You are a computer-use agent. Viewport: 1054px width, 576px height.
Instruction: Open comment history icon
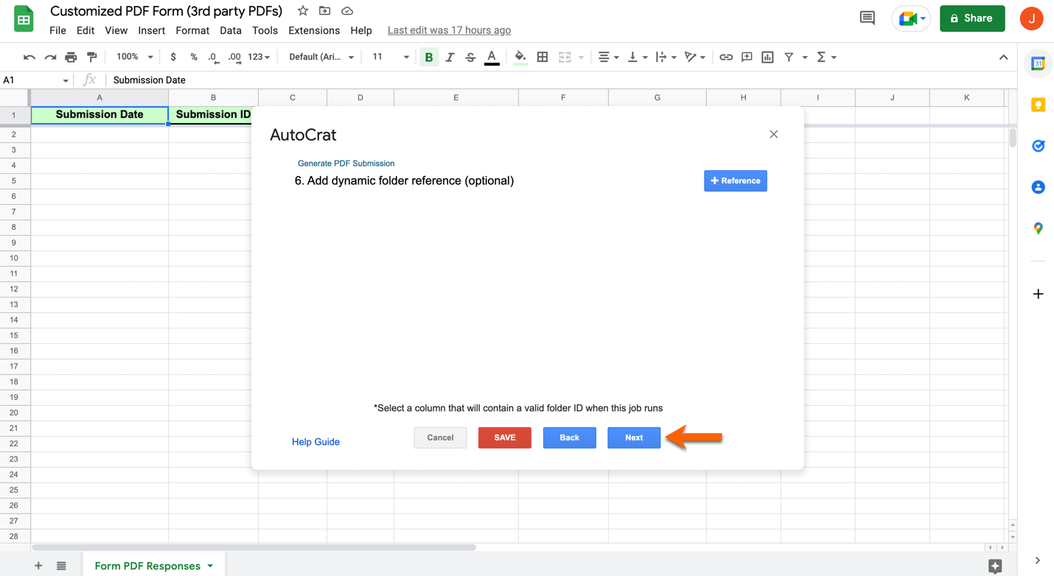point(867,18)
